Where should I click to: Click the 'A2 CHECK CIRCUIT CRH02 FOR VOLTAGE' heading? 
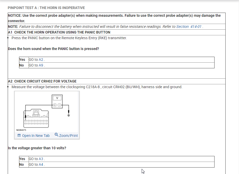(x=42, y=81)
